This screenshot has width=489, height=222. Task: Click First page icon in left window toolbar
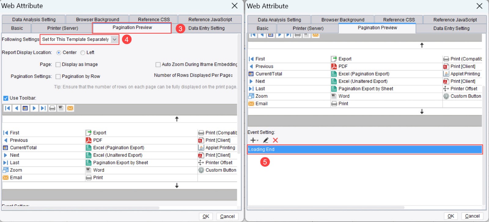point(8,108)
